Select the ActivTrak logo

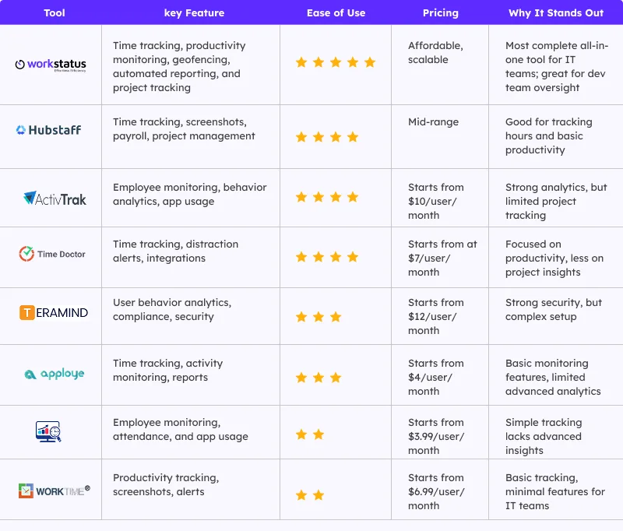[x=55, y=199]
